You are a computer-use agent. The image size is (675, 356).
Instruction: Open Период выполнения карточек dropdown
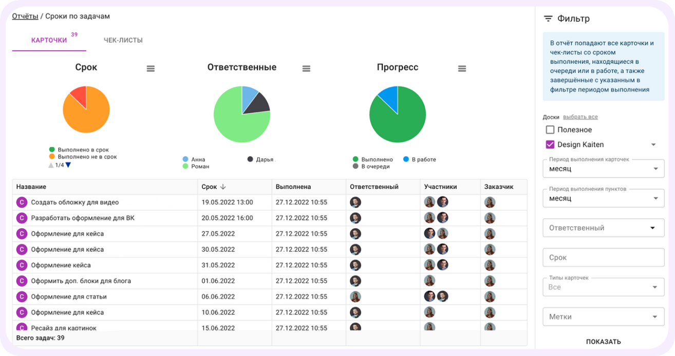coord(604,169)
